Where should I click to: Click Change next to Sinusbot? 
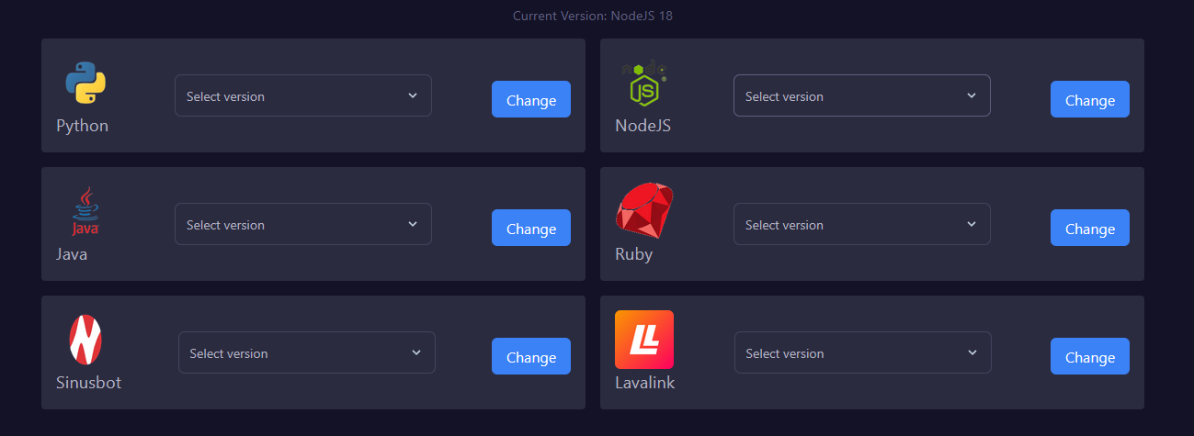coord(531,356)
